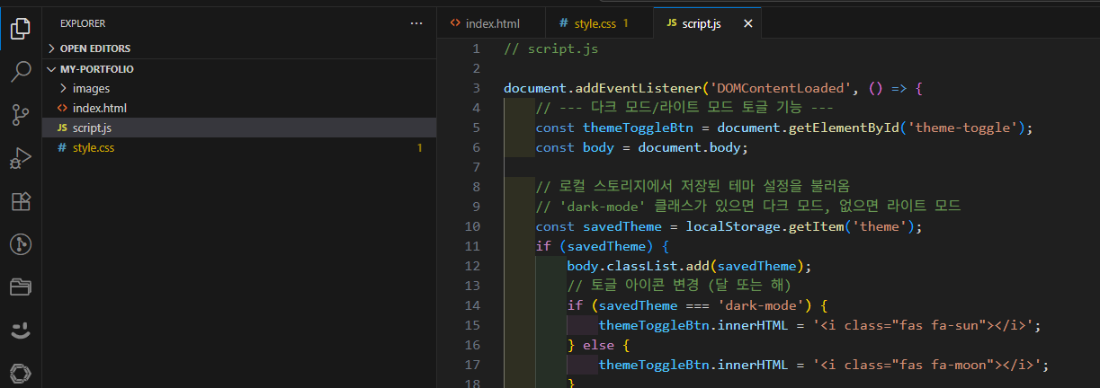Open the Search view in activity bar
Screen dimensions: 1100x388
click(21, 72)
